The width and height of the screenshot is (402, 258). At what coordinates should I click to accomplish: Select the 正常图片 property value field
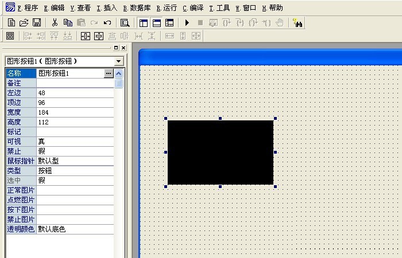tap(75, 190)
